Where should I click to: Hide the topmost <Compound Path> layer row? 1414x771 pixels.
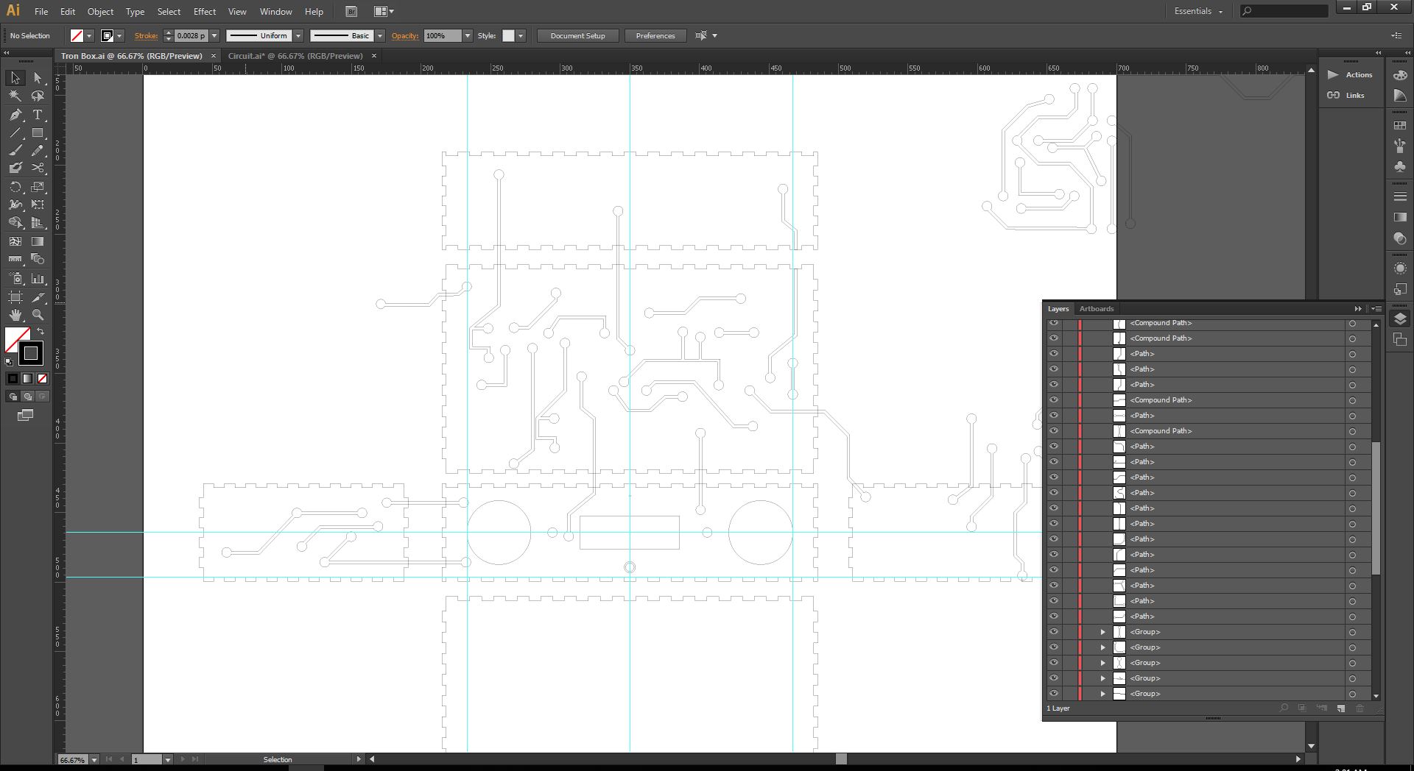(1054, 323)
